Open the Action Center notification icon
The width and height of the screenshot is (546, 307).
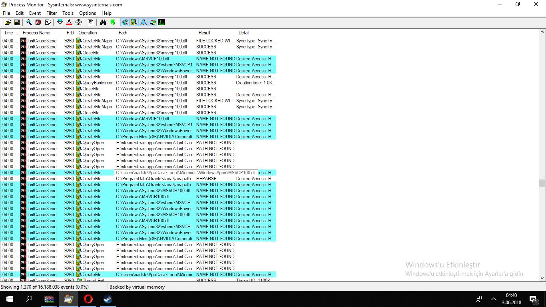point(533,299)
